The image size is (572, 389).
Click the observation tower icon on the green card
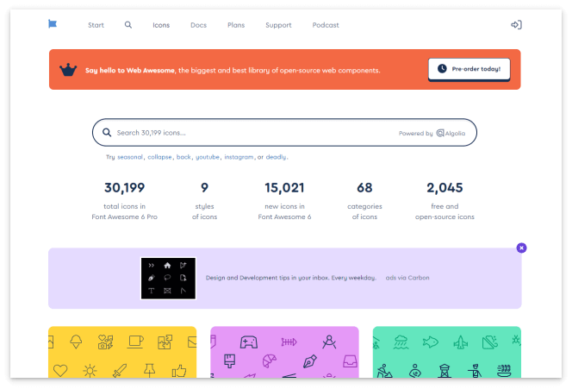tap(445, 371)
